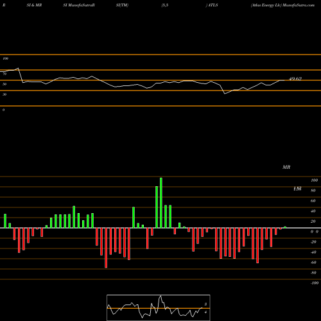
Task: Click the 4 label in mini chart
Action: (205, 312)
